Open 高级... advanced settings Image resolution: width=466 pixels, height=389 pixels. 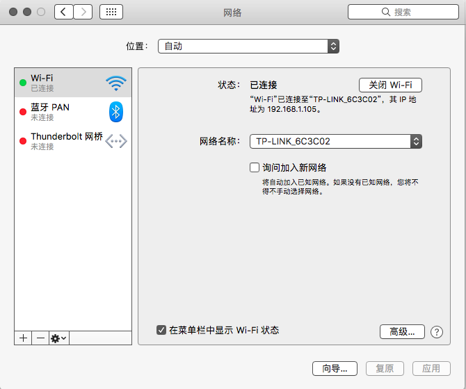click(x=402, y=331)
